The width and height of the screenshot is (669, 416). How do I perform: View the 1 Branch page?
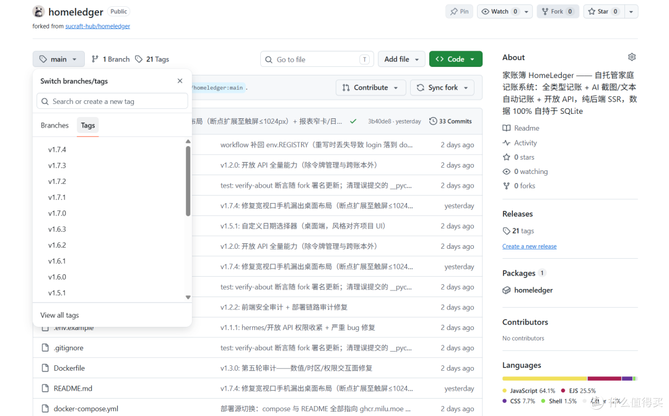(110, 59)
